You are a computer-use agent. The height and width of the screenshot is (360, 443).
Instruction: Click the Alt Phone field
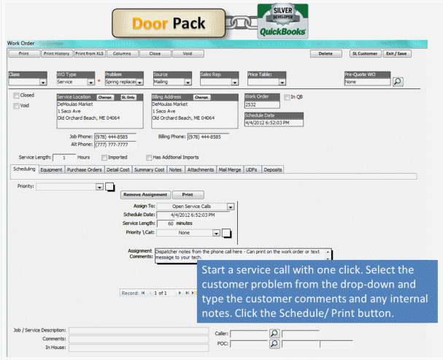(115, 145)
